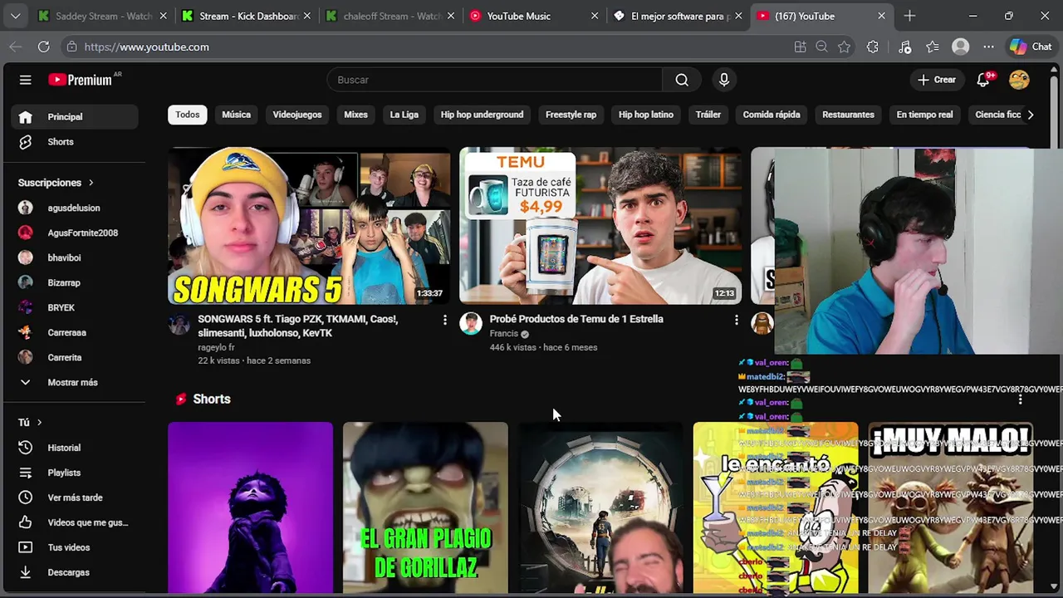Open a new browser tab
The width and height of the screenshot is (1063, 598).
tap(909, 16)
